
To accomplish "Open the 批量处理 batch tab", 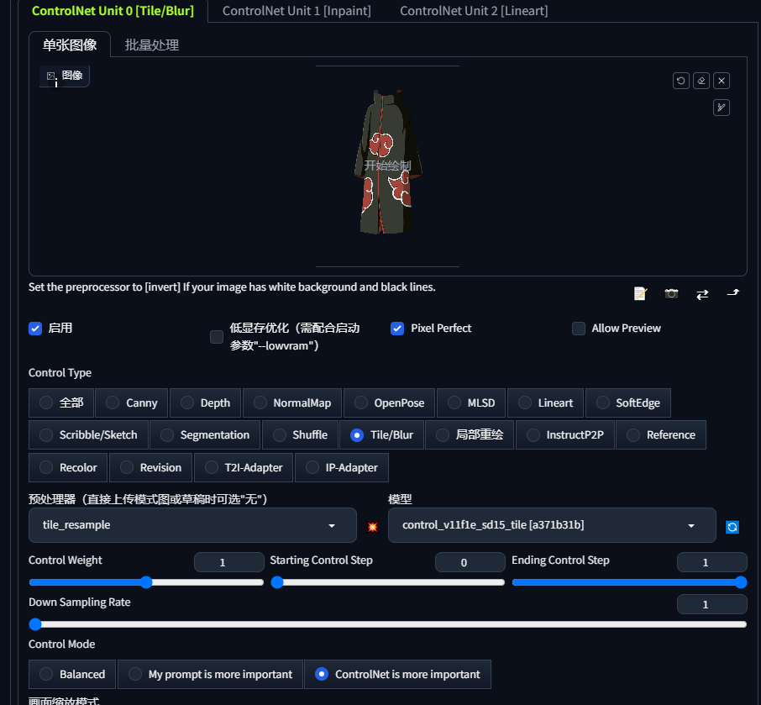I will pos(152,45).
